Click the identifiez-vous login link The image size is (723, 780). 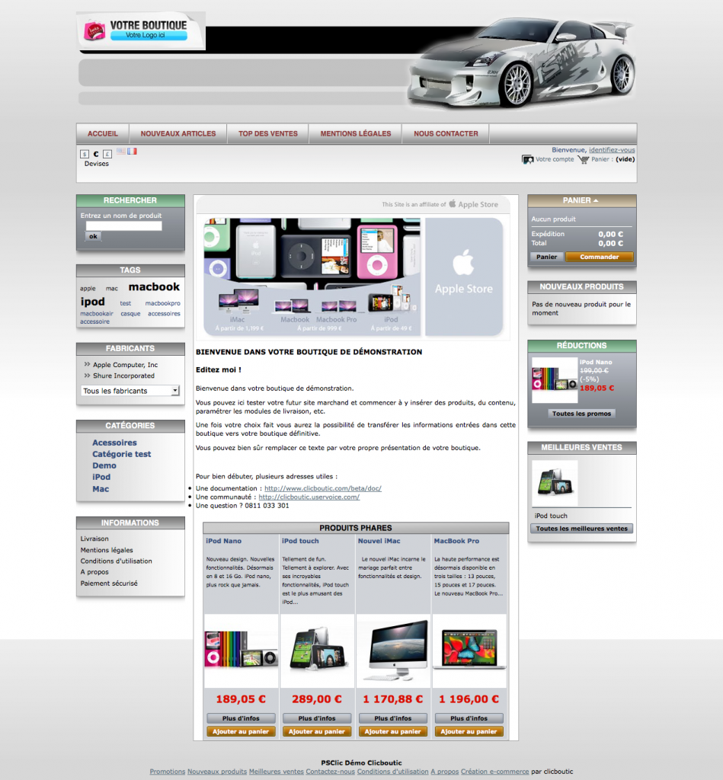click(612, 150)
